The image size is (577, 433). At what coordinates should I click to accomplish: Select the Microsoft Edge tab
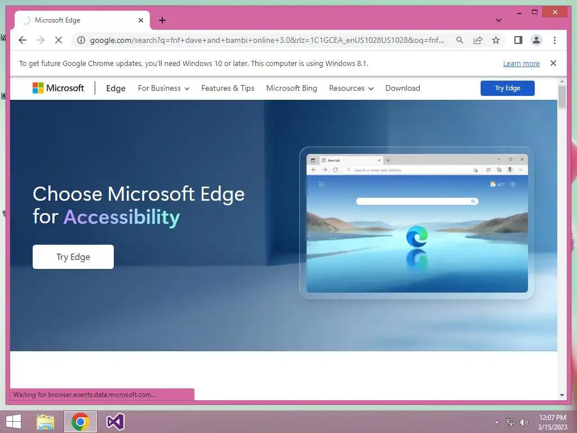(x=82, y=20)
